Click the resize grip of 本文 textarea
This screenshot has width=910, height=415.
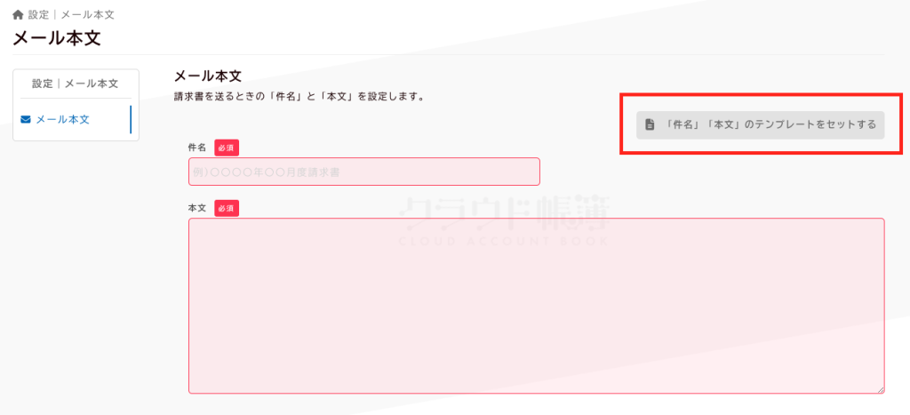pos(881,390)
